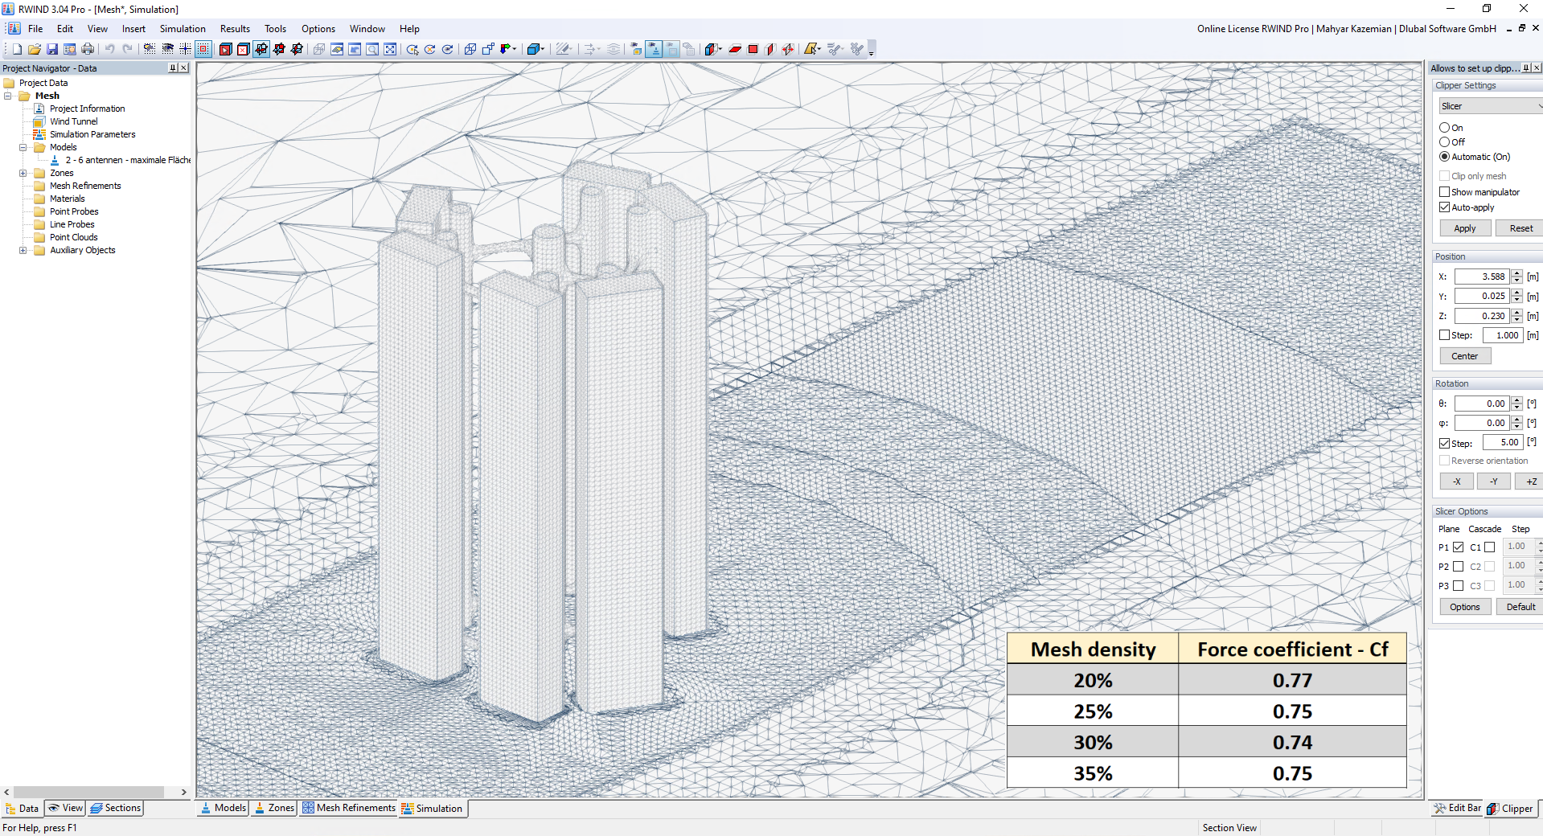
Task: Expand the Zones tree node
Action: [23, 173]
